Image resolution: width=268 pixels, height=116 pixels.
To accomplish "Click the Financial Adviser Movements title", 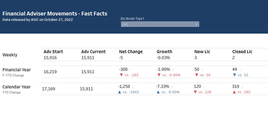I will click(55, 14).
